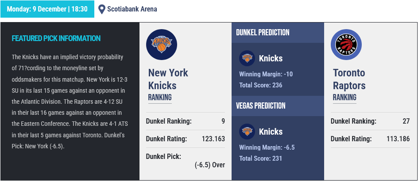Select the Vegas Prediction header
Screen dimensions: 418x181
[261, 106]
